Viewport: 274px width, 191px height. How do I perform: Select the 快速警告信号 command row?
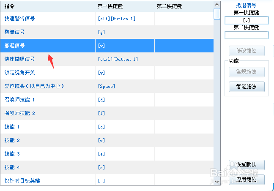click(x=107, y=19)
